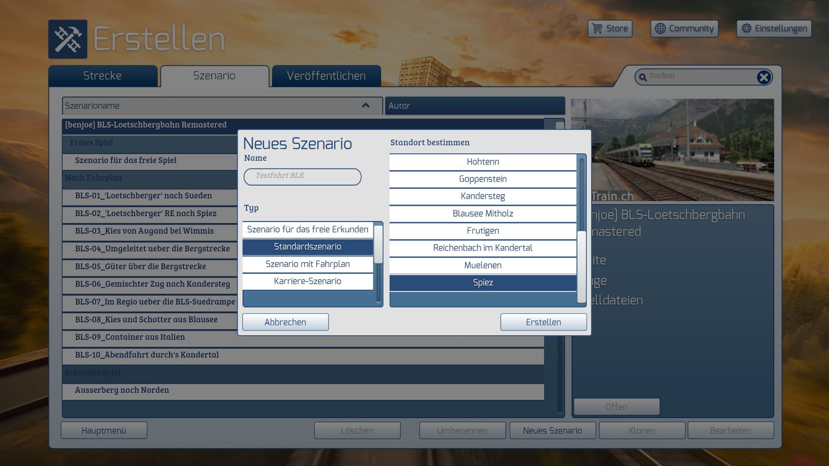Open Community via the globe icon
The width and height of the screenshot is (829, 466).
[x=660, y=28]
